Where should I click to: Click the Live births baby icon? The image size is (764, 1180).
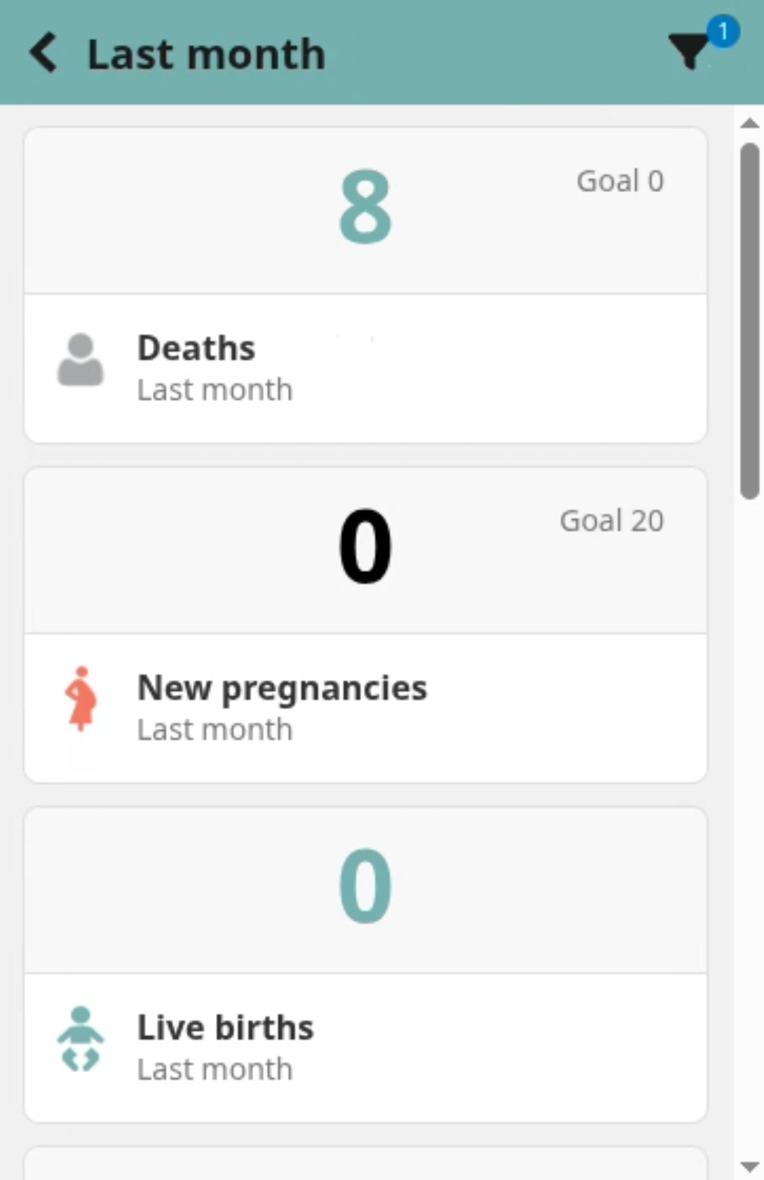click(80, 1038)
